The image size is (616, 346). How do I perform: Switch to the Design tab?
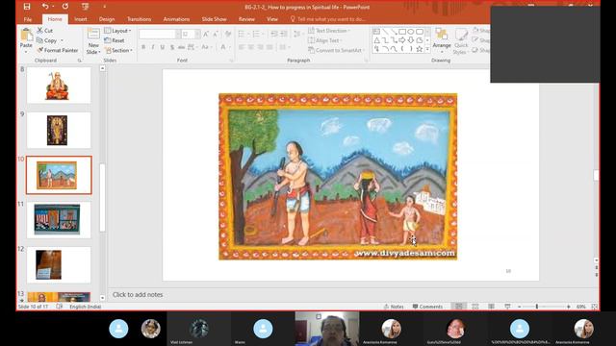coord(107,19)
